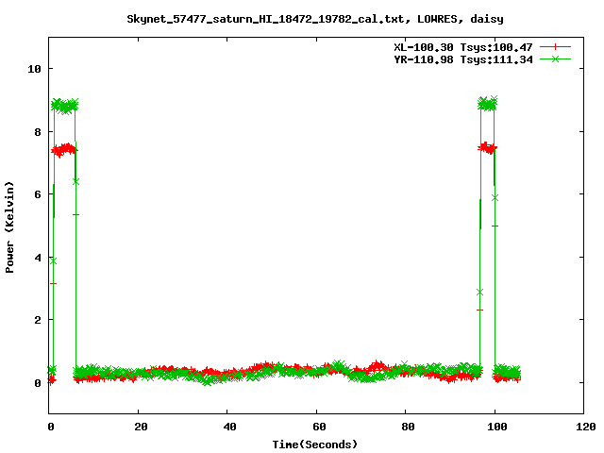
Task: Click the x-axis tick label 100
Action: click(497, 427)
